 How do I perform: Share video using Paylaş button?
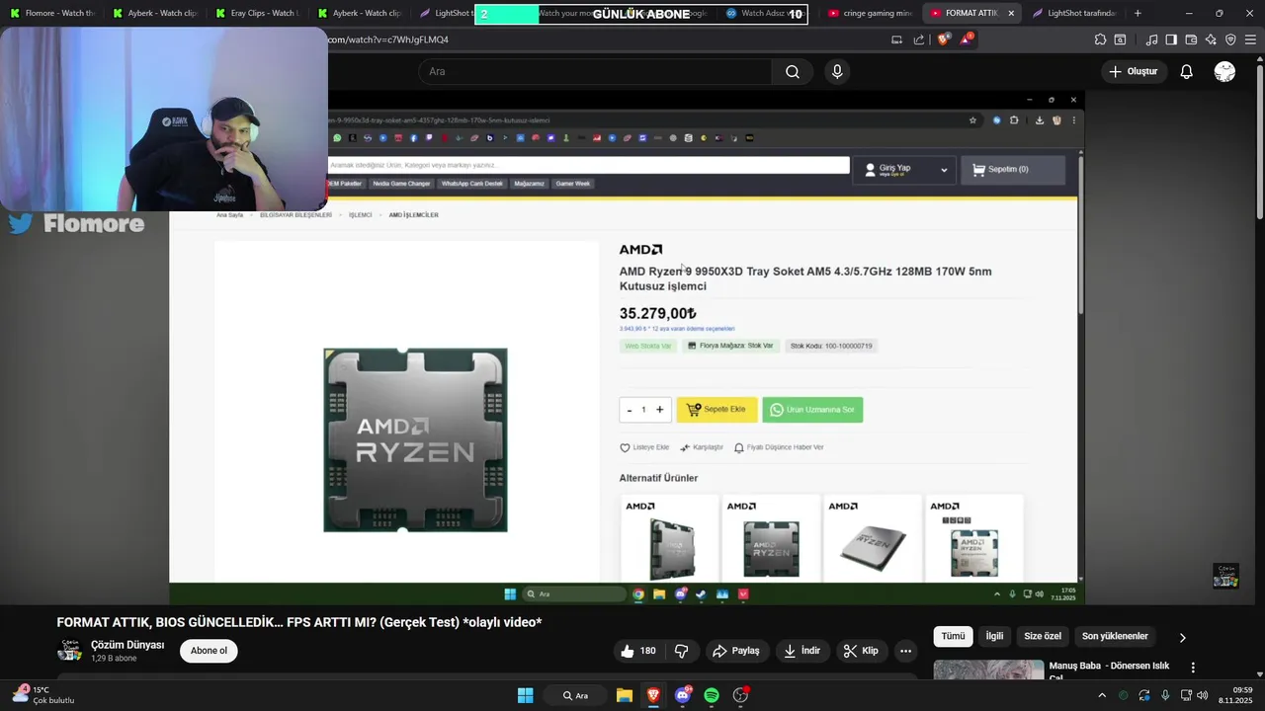tap(736, 651)
